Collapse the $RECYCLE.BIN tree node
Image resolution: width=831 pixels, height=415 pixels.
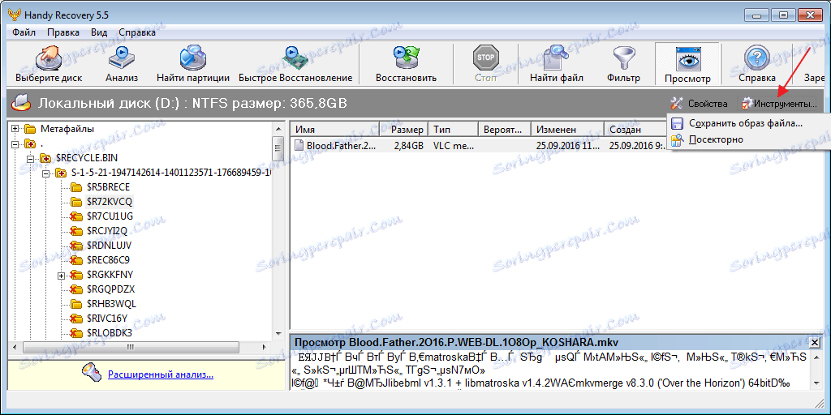pos(31,158)
